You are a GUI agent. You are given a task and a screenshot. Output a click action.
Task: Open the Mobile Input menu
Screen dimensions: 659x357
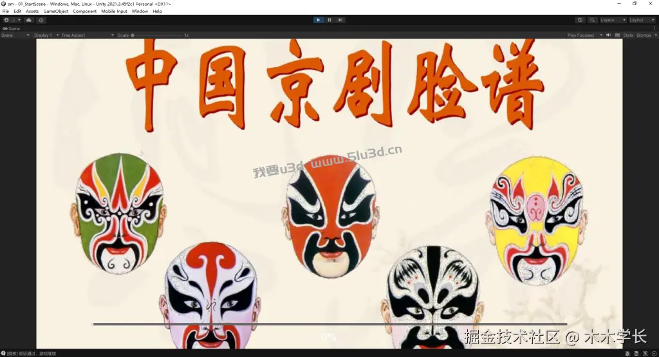pos(114,12)
